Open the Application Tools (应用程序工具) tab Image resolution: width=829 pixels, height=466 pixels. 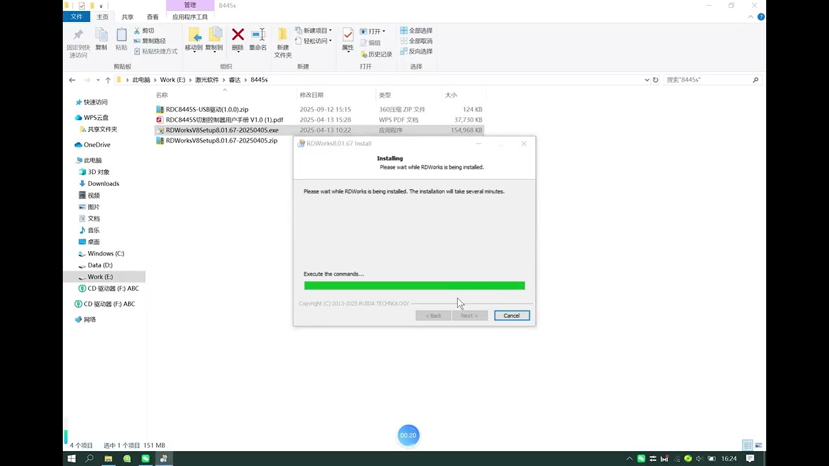(190, 17)
